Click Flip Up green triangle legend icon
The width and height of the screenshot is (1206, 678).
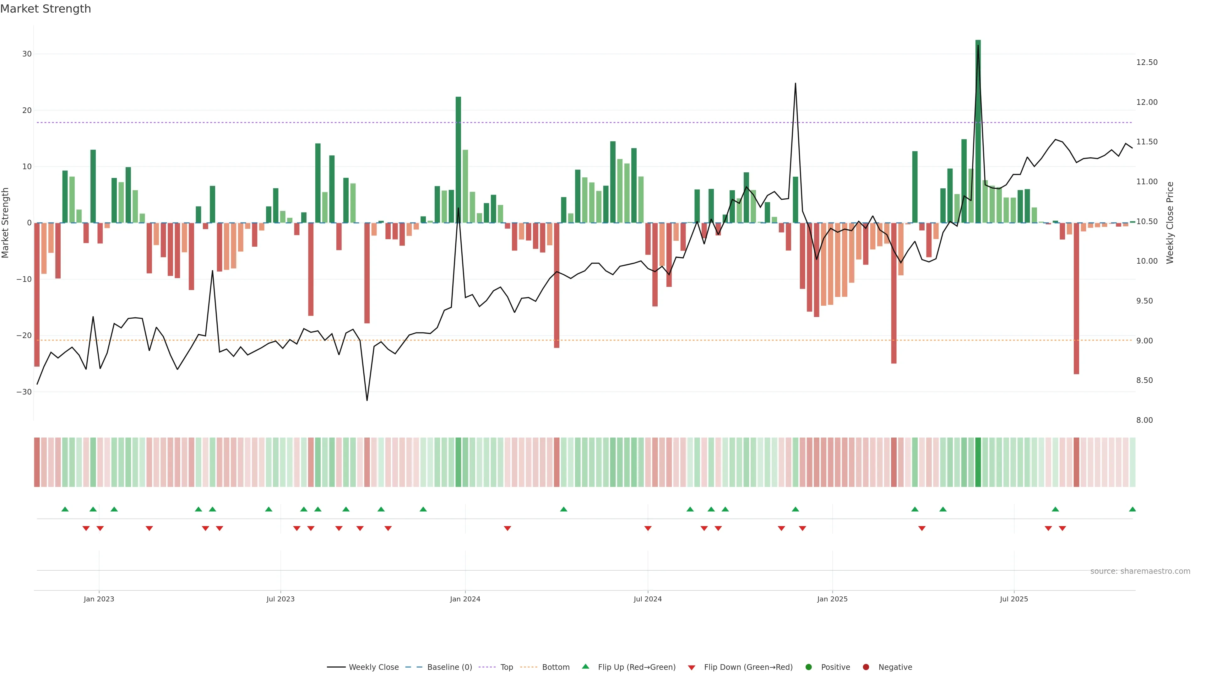(585, 667)
